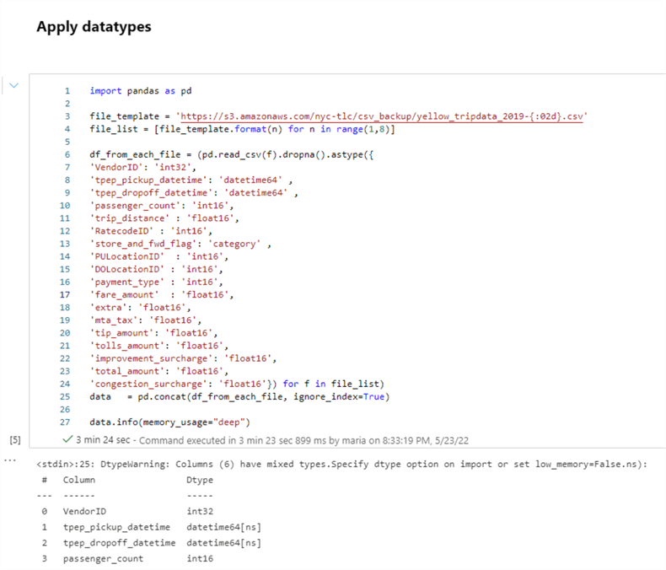666x570 pixels.
Task: Click the 'DOLocationID' code line
Action: 156,269
